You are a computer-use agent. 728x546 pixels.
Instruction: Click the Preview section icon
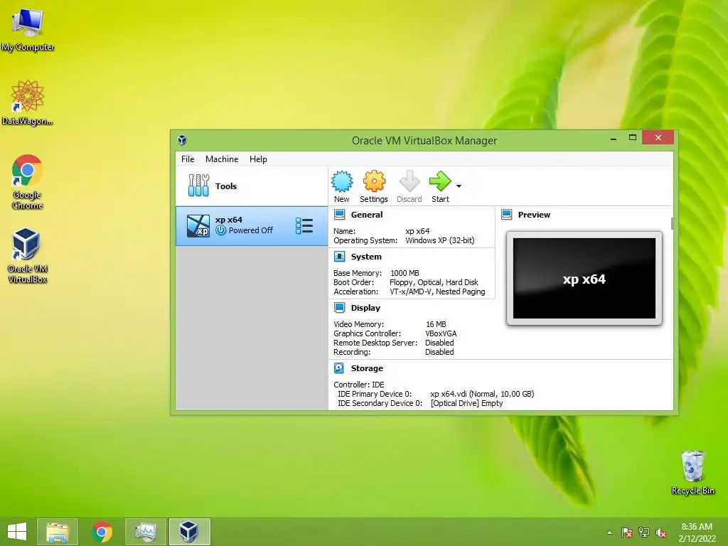coord(506,215)
